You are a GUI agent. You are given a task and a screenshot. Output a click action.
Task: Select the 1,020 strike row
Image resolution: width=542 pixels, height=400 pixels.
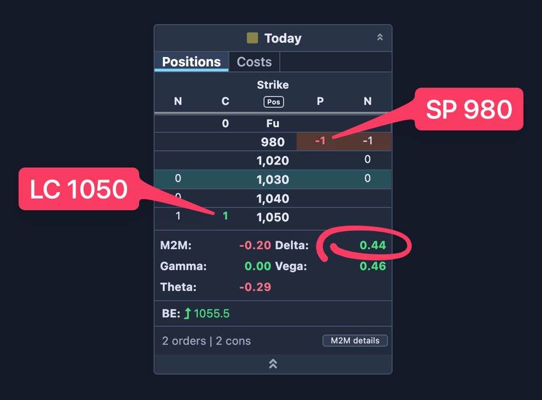coord(273,160)
